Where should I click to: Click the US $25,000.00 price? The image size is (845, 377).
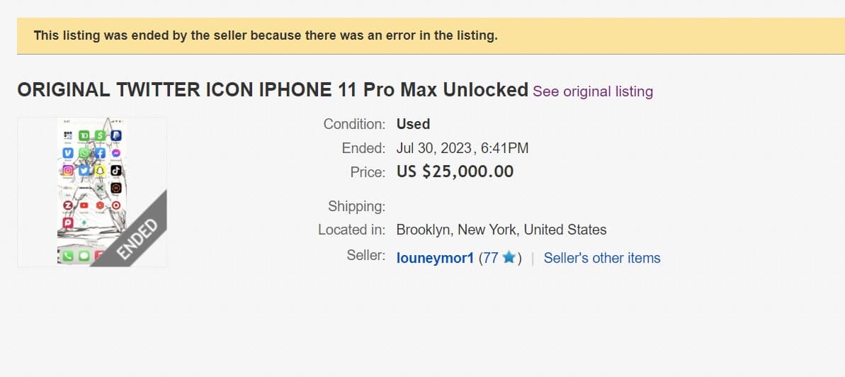point(455,171)
